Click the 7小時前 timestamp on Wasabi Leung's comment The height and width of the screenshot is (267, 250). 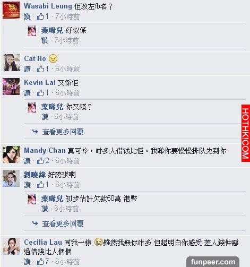pos(67,16)
